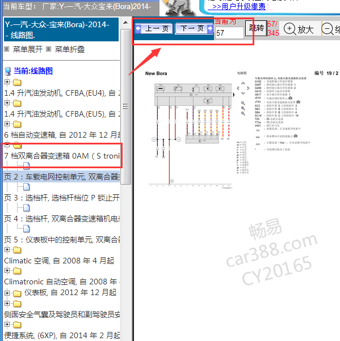Open the 用户升级缴费 link
This screenshot has height=341, width=340.
tap(239, 6)
